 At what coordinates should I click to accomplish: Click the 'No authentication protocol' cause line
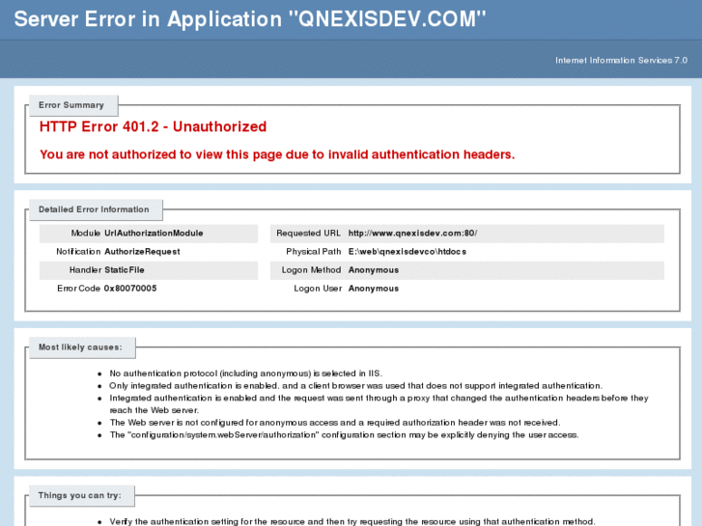pos(246,374)
